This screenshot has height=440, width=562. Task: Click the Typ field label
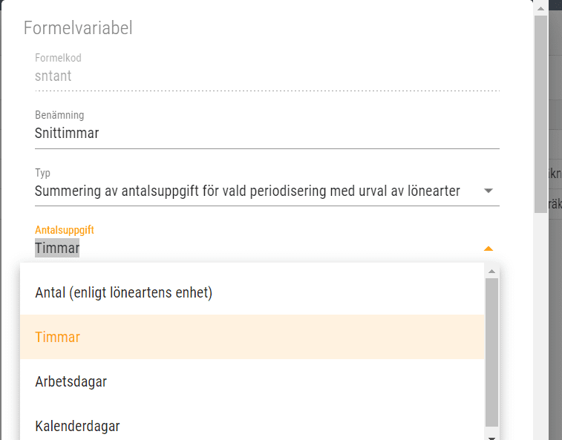point(42,173)
